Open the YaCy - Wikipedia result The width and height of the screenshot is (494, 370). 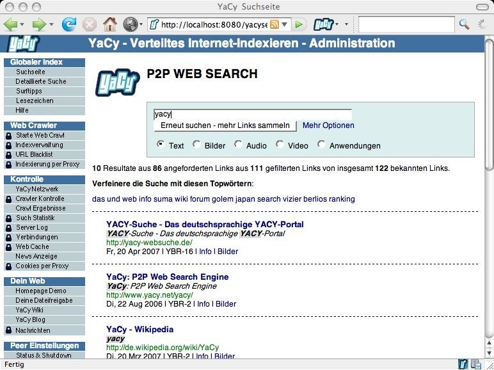tap(140, 330)
